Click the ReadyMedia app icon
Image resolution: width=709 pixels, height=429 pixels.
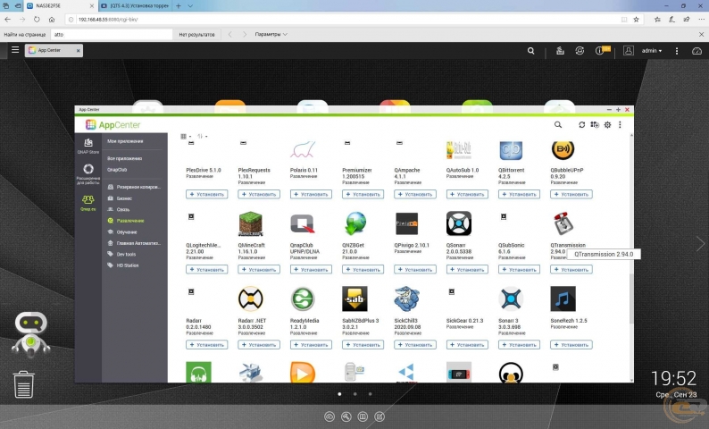pos(303,299)
